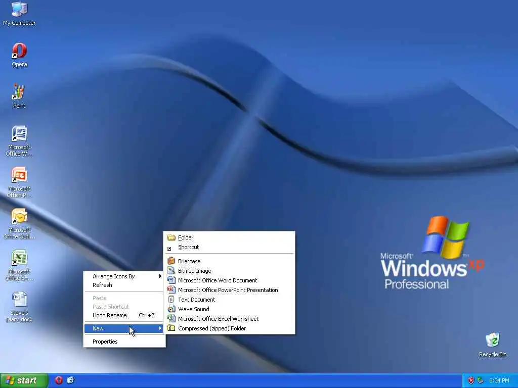Click the taskbar clock showing 6:34 PM
Screen dimensions: 518x388
click(499, 381)
